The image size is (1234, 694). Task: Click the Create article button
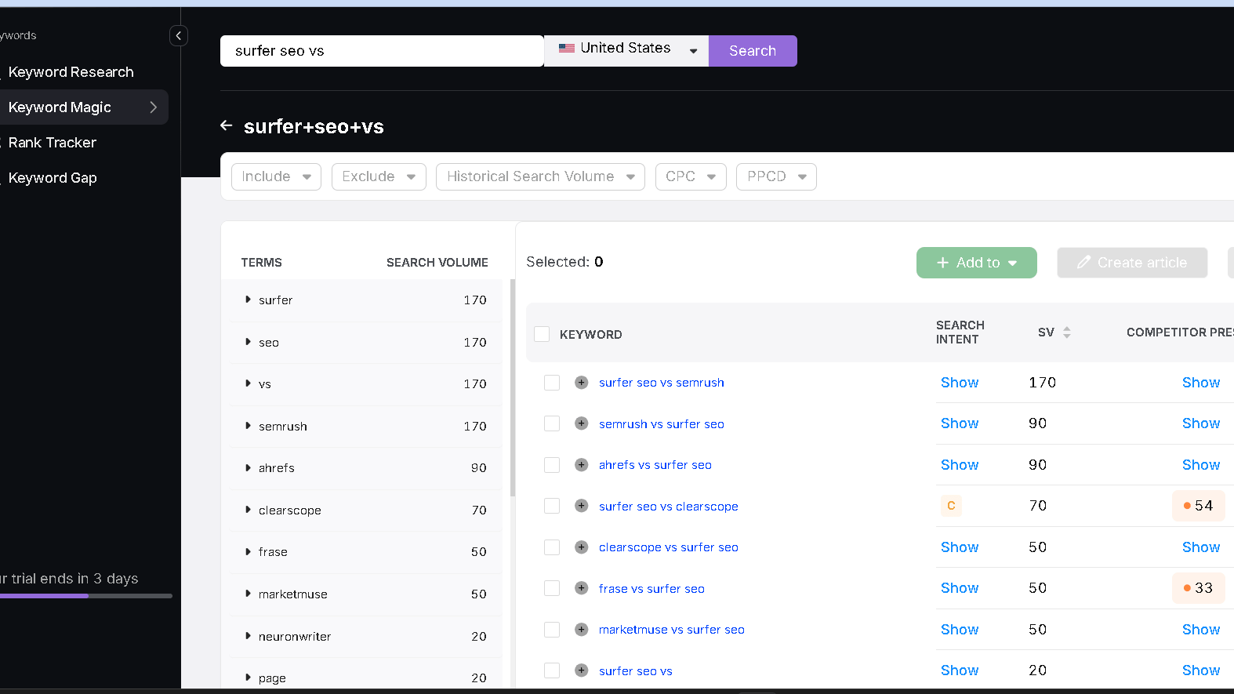[1132, 263]
